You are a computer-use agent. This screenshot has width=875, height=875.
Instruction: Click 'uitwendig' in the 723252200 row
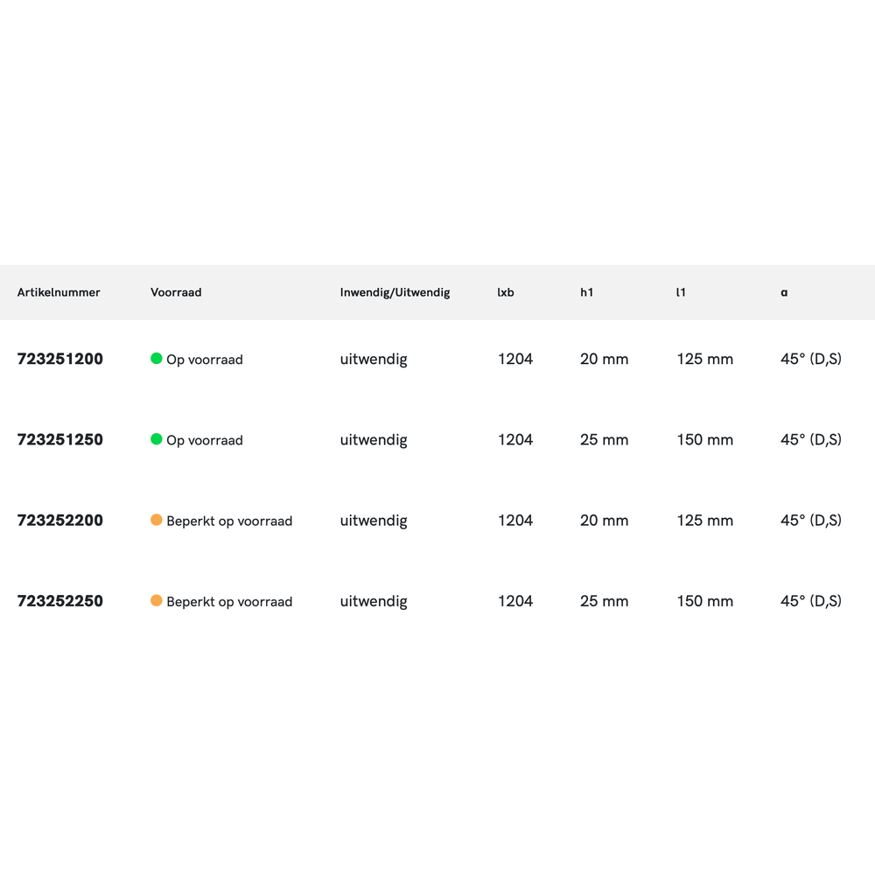(374, 521)
